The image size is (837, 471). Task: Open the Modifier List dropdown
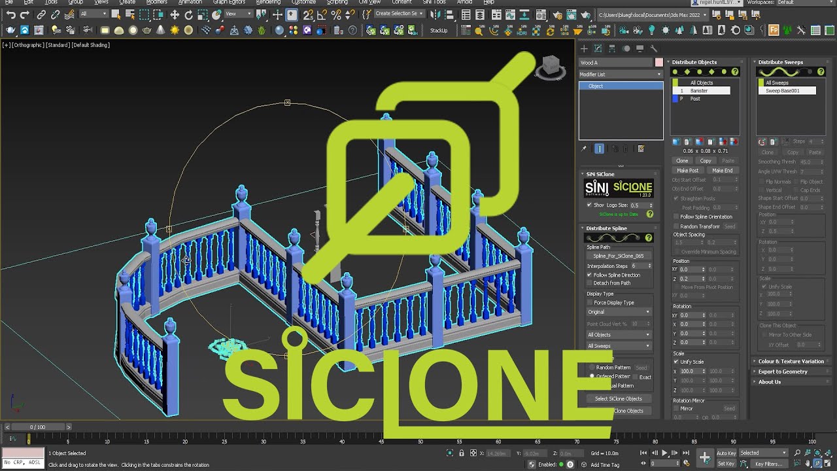tap(621, 74)
